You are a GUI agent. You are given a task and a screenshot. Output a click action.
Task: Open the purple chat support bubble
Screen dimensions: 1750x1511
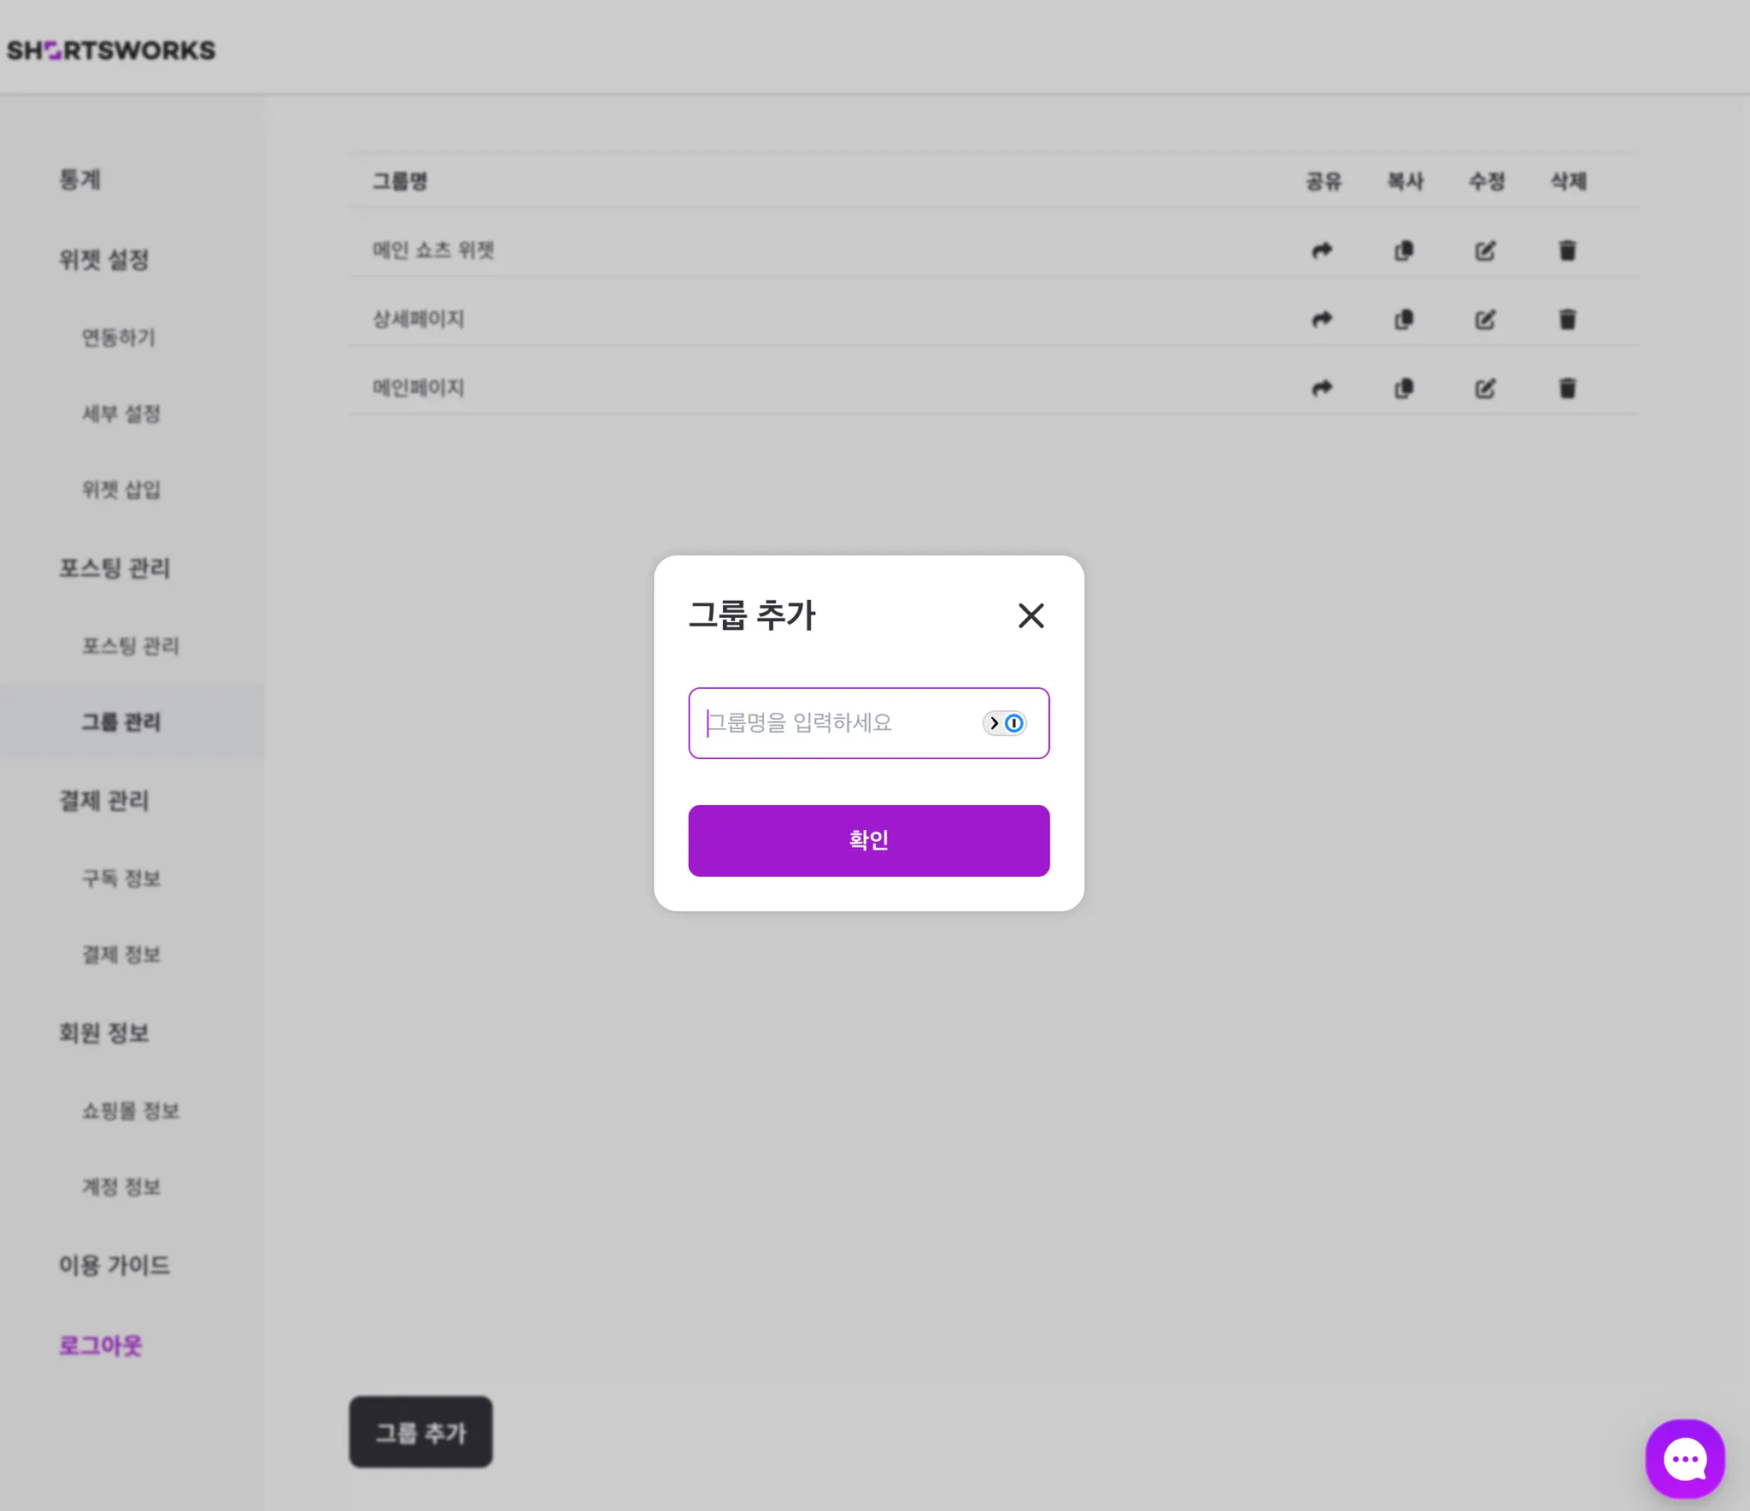[1684, 1459]
